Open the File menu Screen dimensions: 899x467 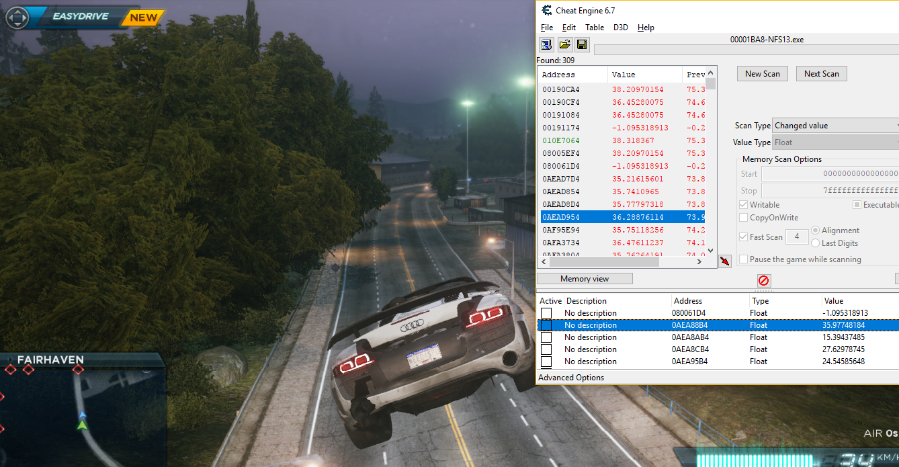[547, 28]
